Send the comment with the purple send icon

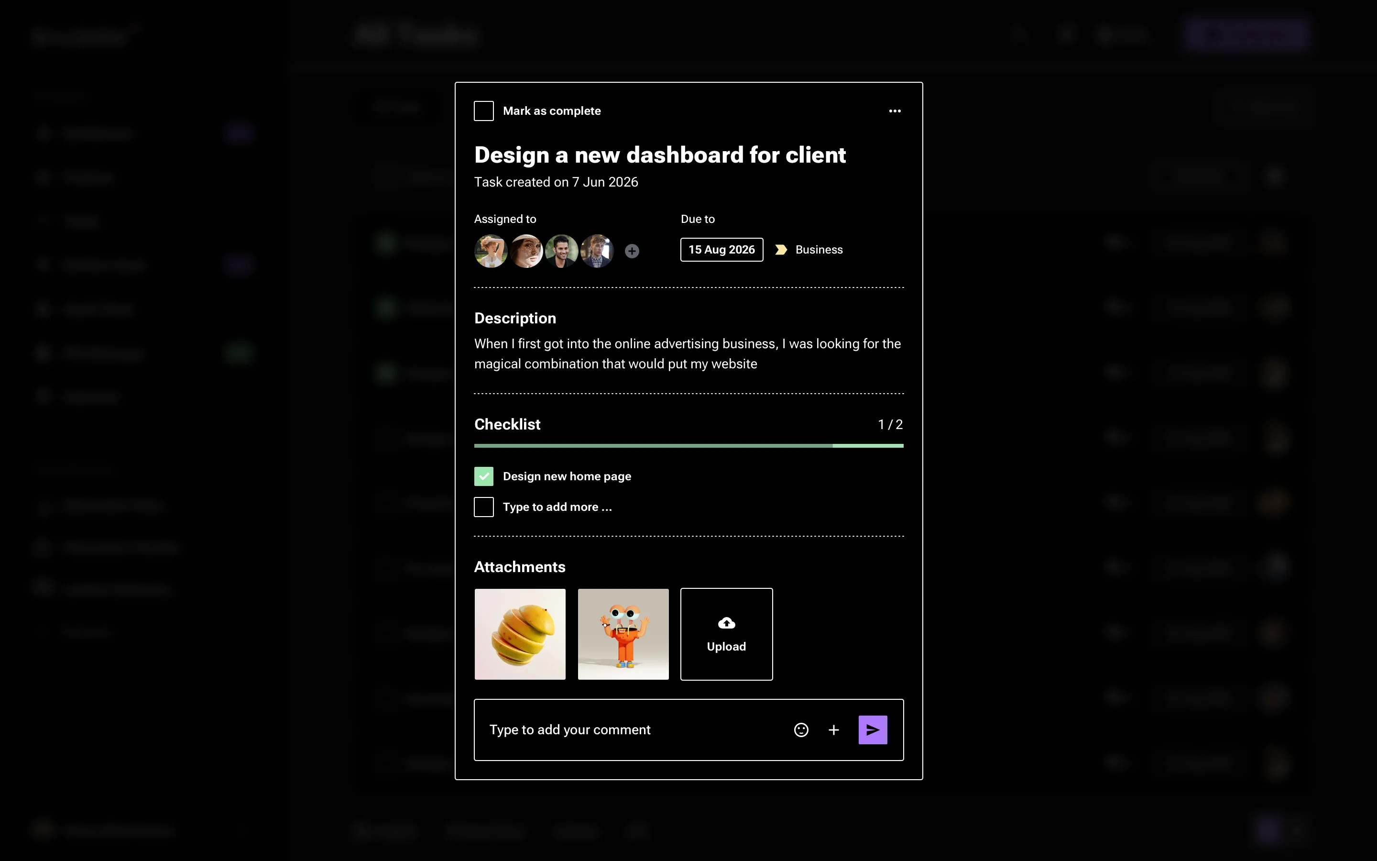(x=872, y=729)
